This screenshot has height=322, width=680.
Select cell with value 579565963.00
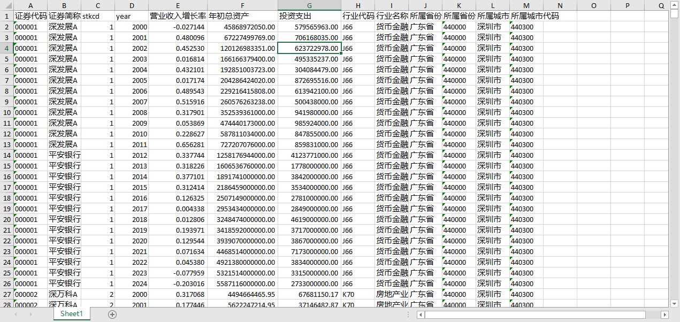coord(309,27)
